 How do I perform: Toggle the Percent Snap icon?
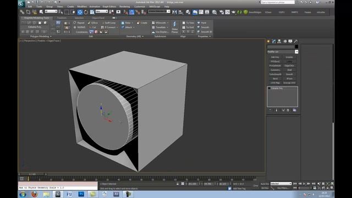pos(137,12)
